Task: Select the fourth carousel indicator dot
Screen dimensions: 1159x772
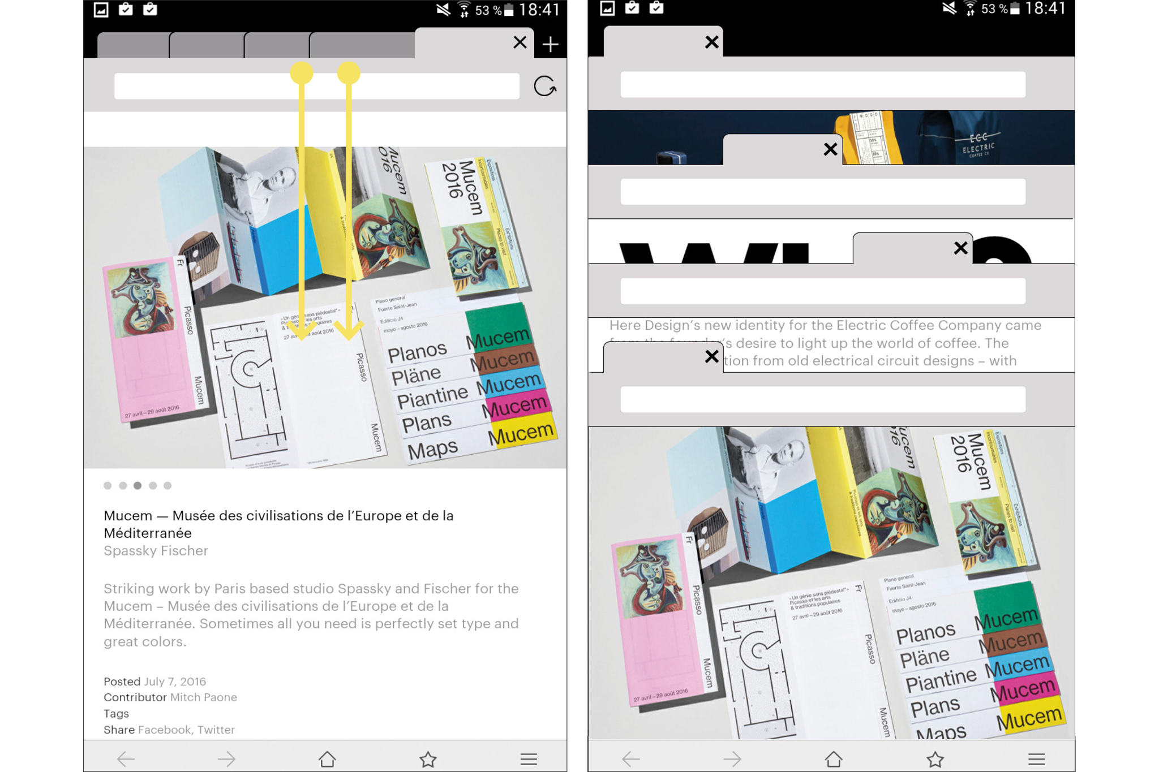Action: (x=152, y=485)
